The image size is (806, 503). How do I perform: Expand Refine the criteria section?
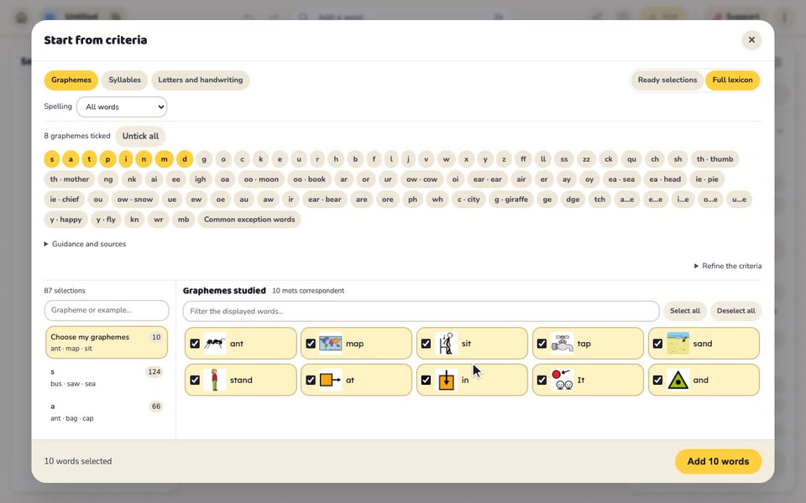tap(728, 266)
